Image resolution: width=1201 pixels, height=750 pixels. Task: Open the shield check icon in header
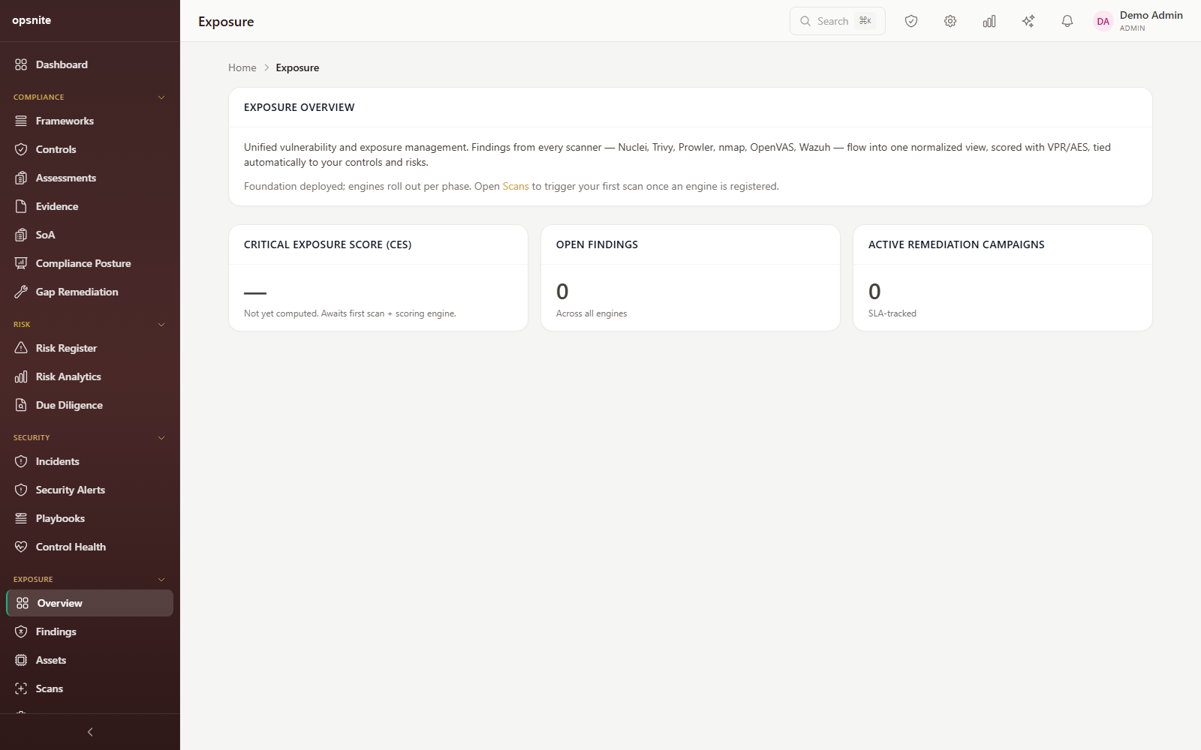tap(911, 21)
